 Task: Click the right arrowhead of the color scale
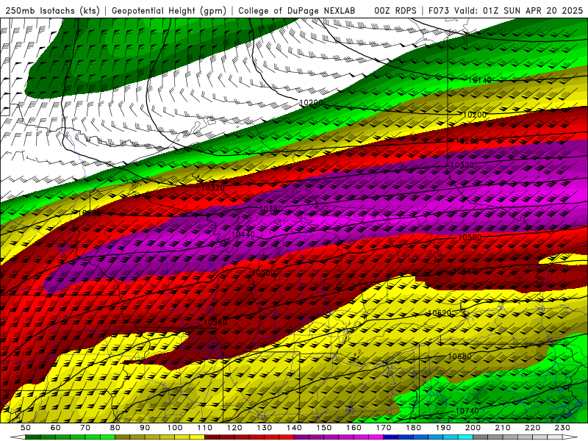point(570,437)
